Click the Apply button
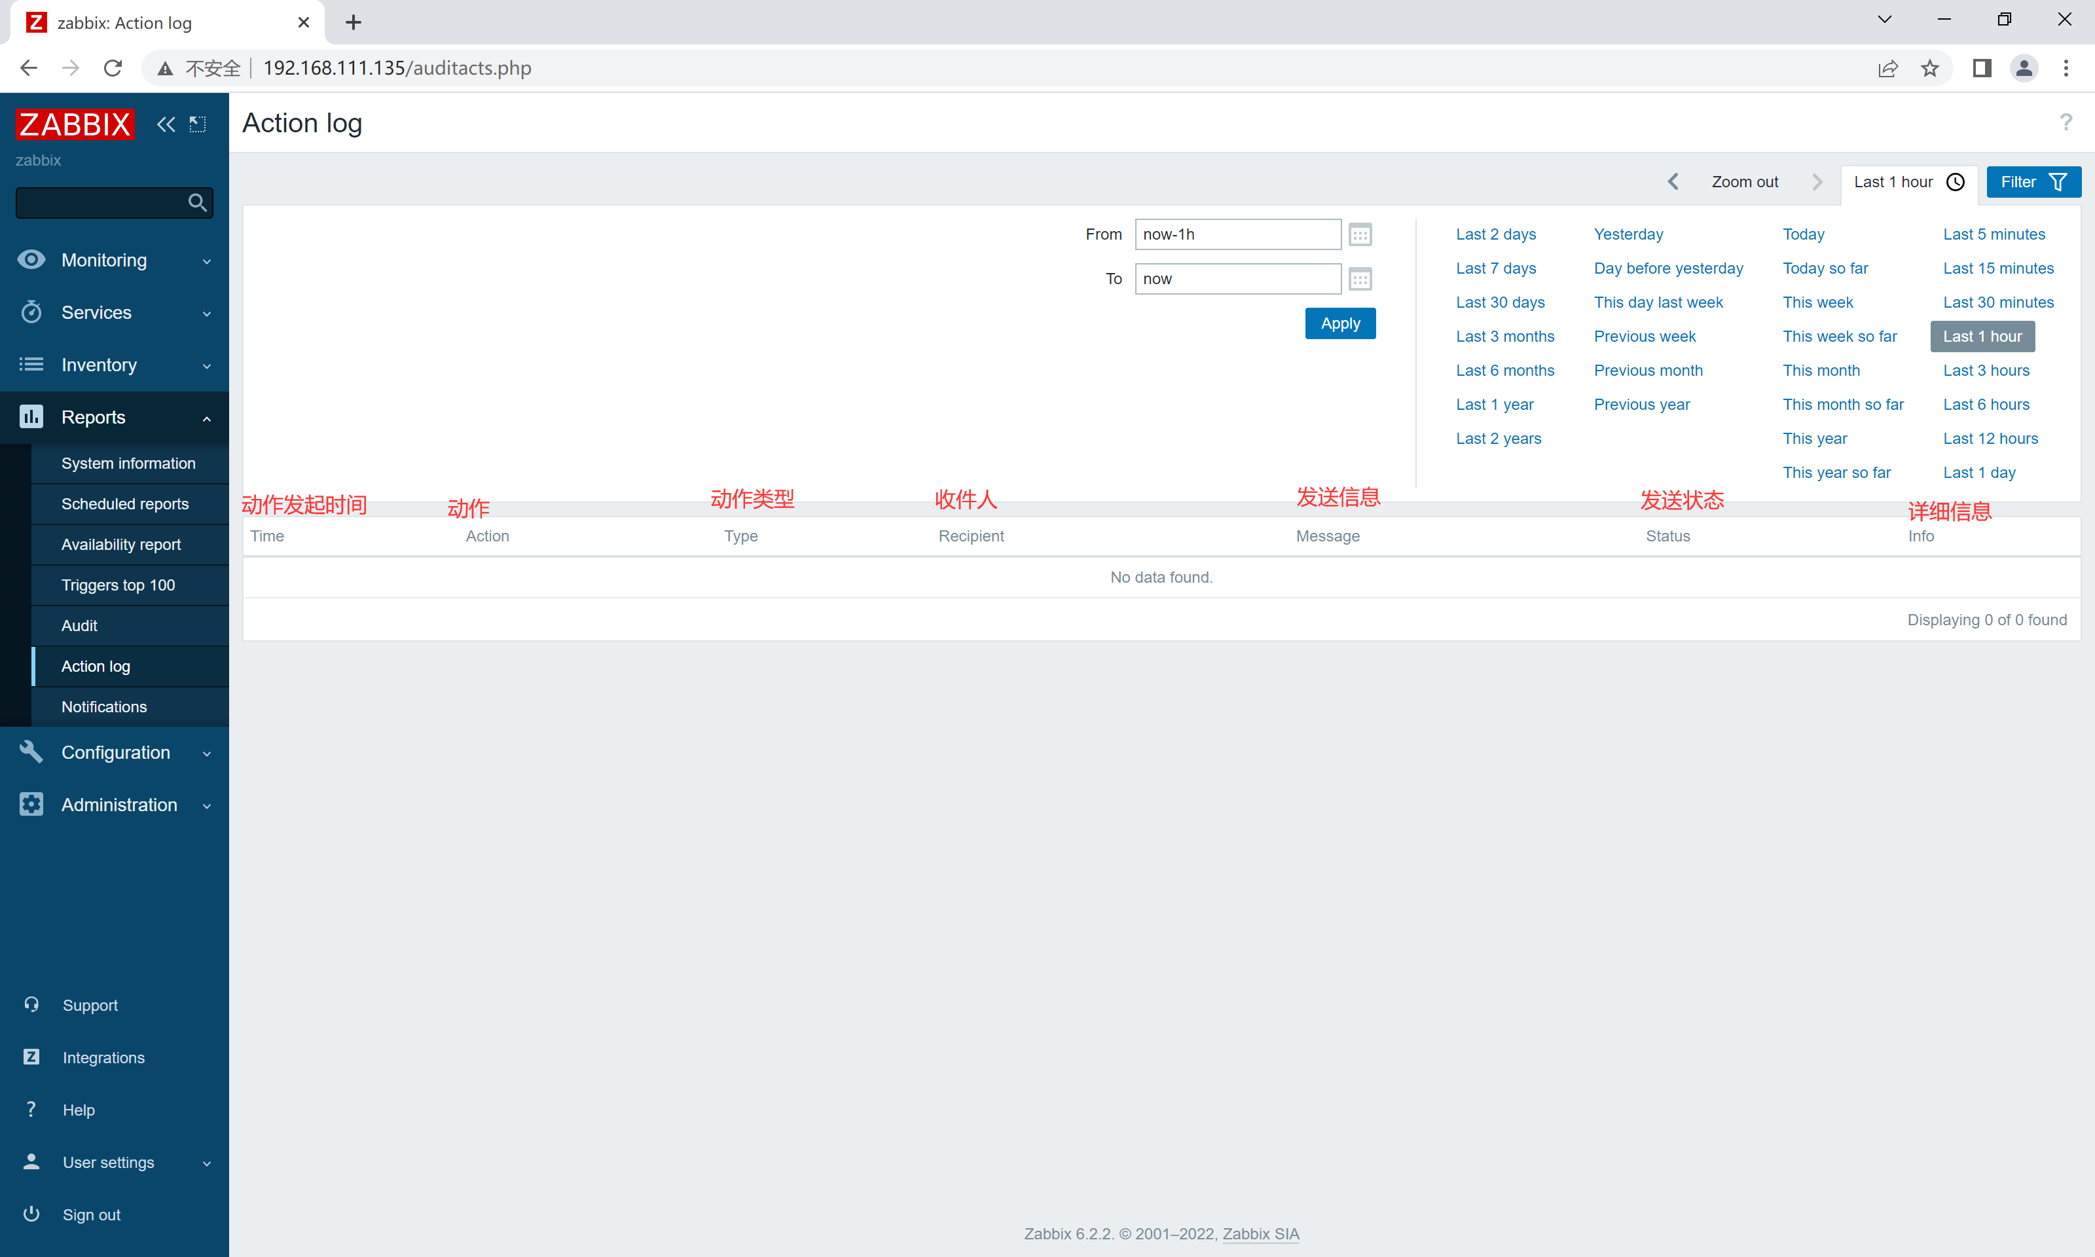 (1341, 323)
